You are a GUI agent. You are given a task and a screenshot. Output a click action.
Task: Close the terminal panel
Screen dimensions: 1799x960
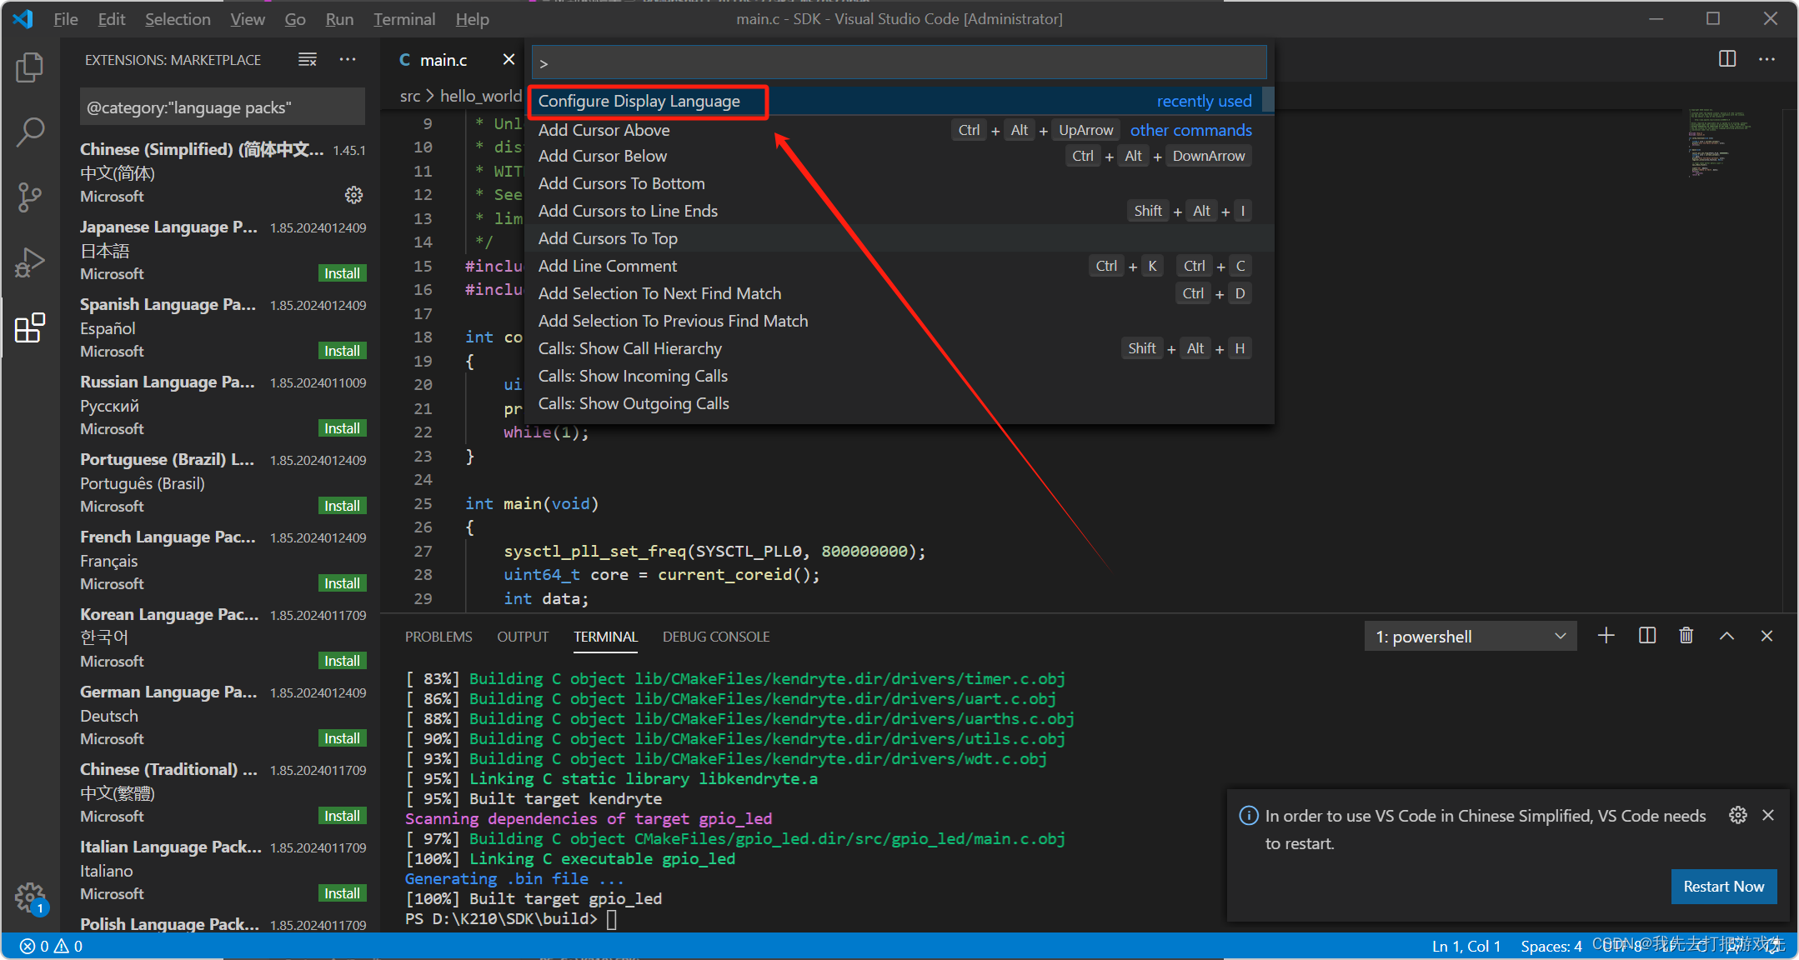[1766, 636]
